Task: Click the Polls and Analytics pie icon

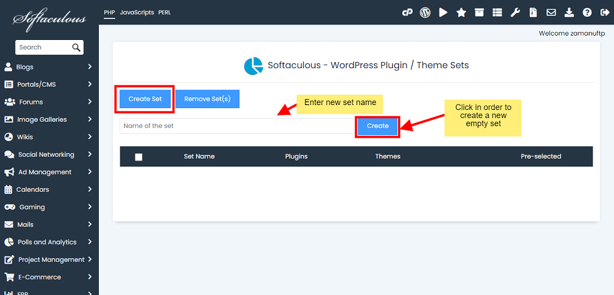Action: (9, 242)
